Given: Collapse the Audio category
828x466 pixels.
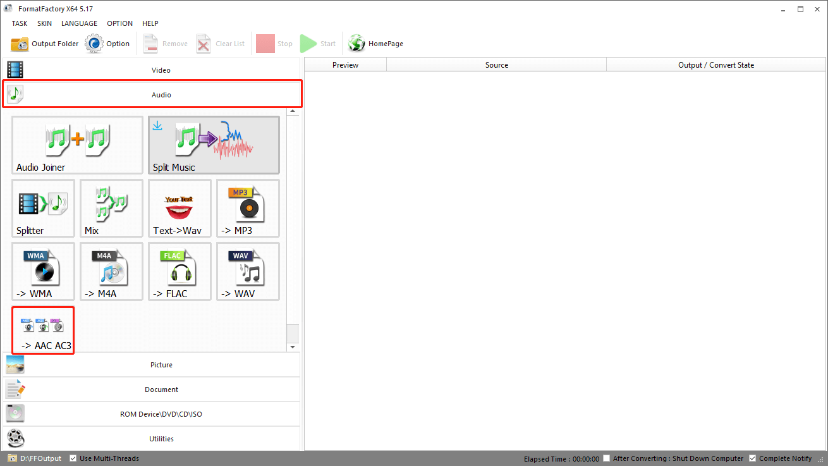Looking at the screenshot, I should click(x=152, y=95).
